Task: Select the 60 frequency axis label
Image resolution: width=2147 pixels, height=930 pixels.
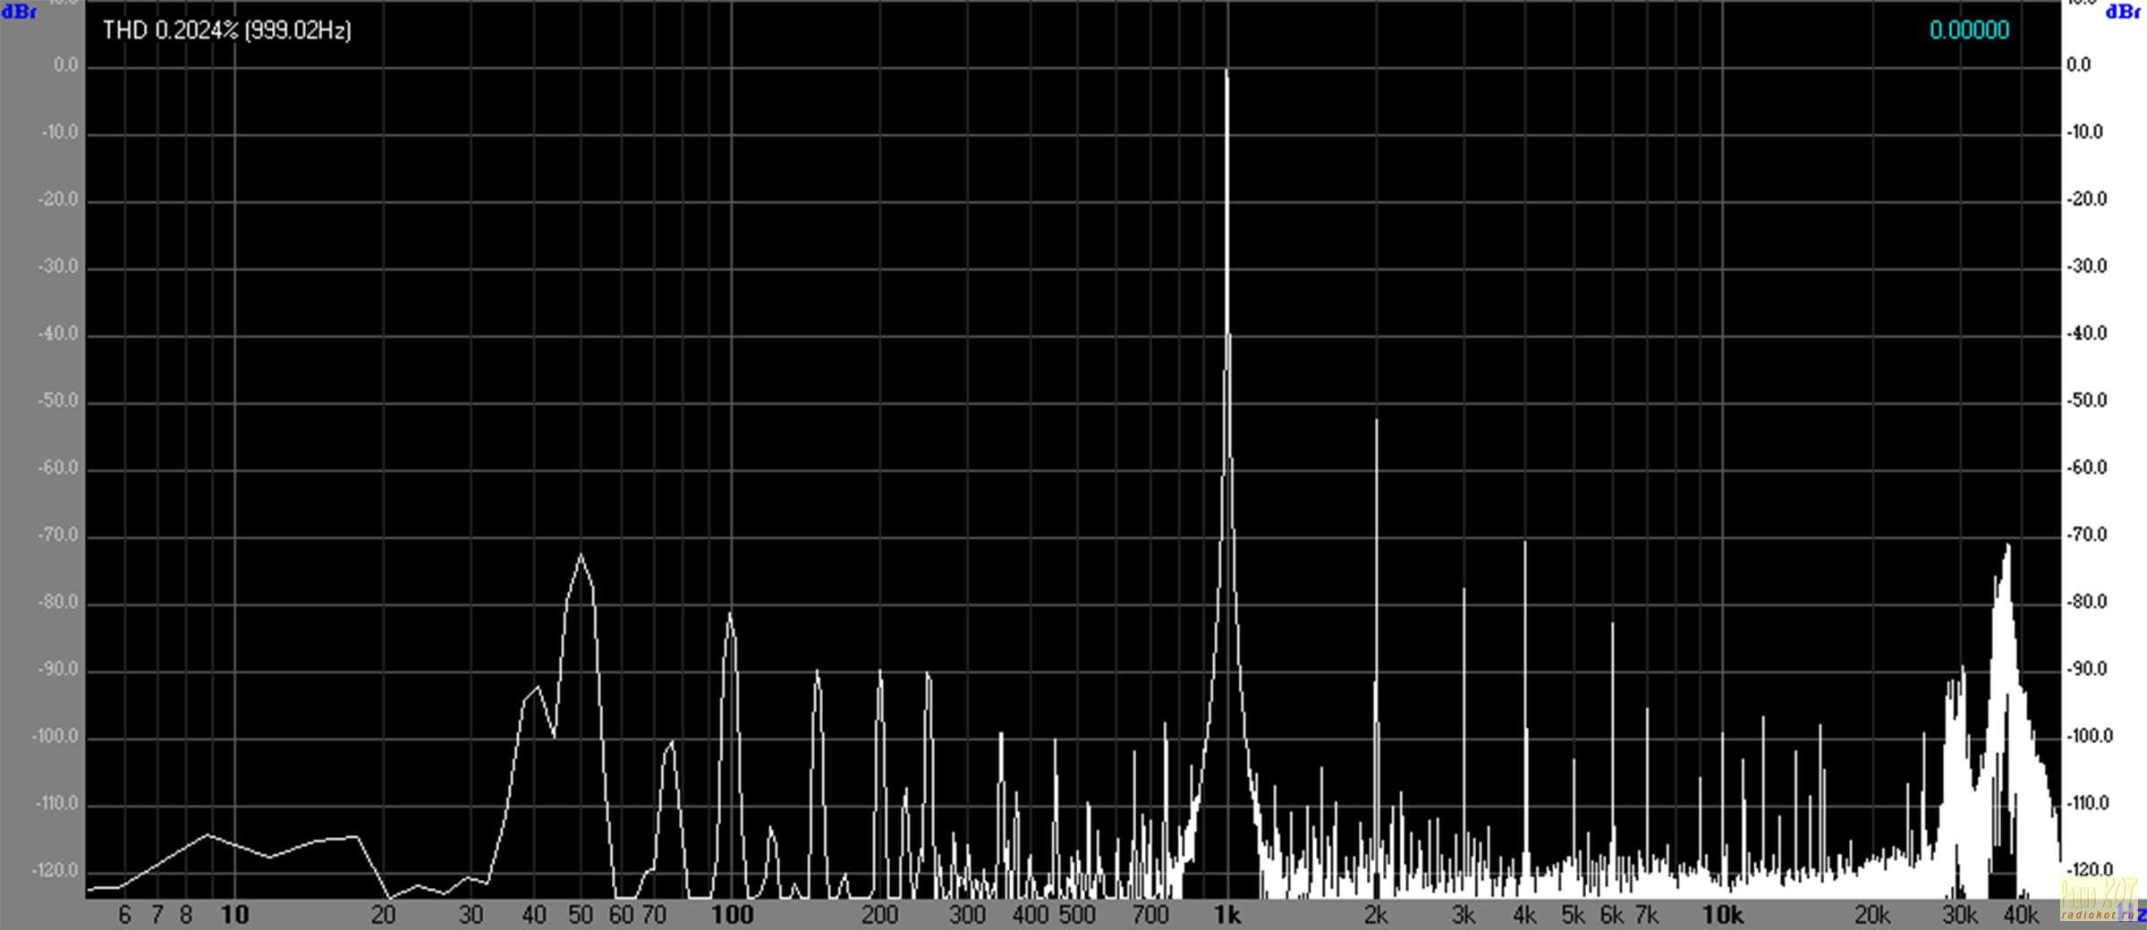Action: [x=621, y=915]
